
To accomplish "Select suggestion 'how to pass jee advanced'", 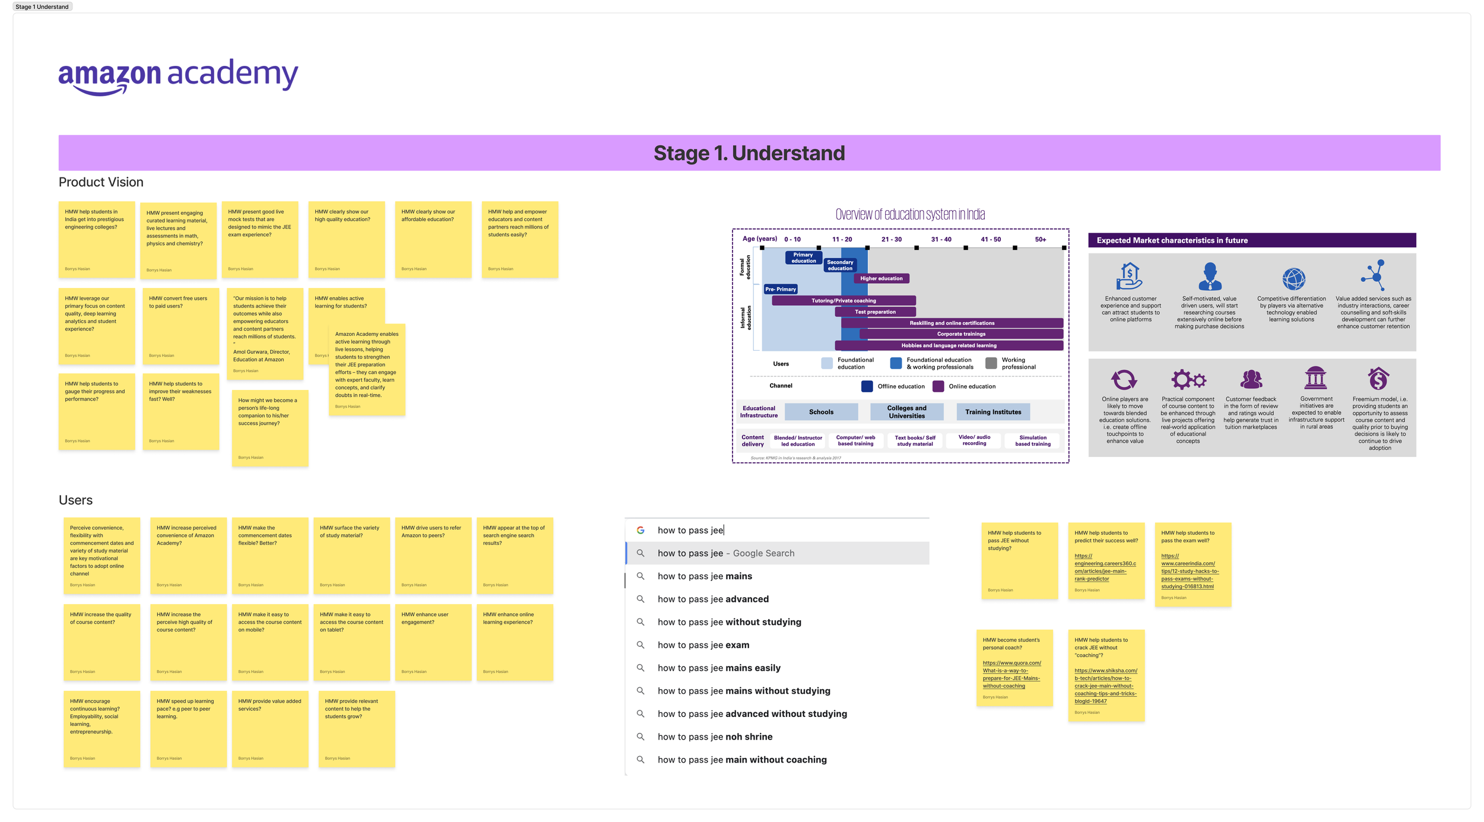I will click(x=778, y=599).
